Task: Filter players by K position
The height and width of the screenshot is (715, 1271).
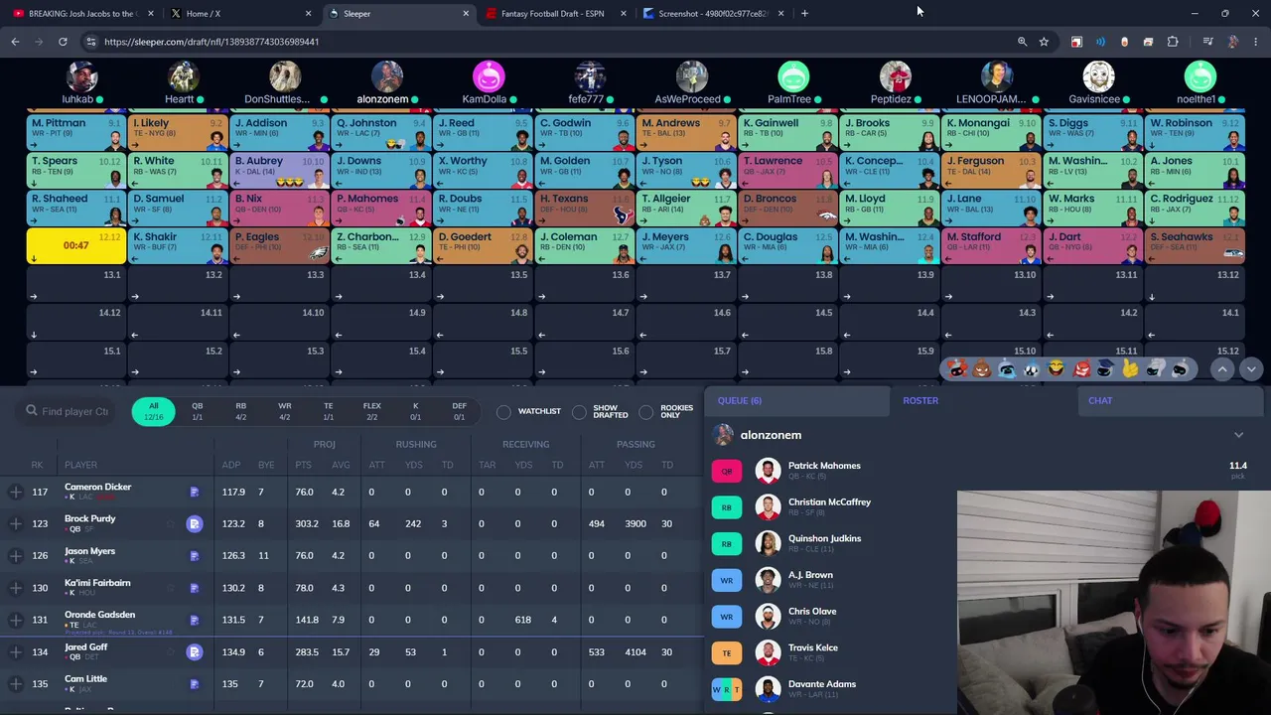Action: click(416, 411)
